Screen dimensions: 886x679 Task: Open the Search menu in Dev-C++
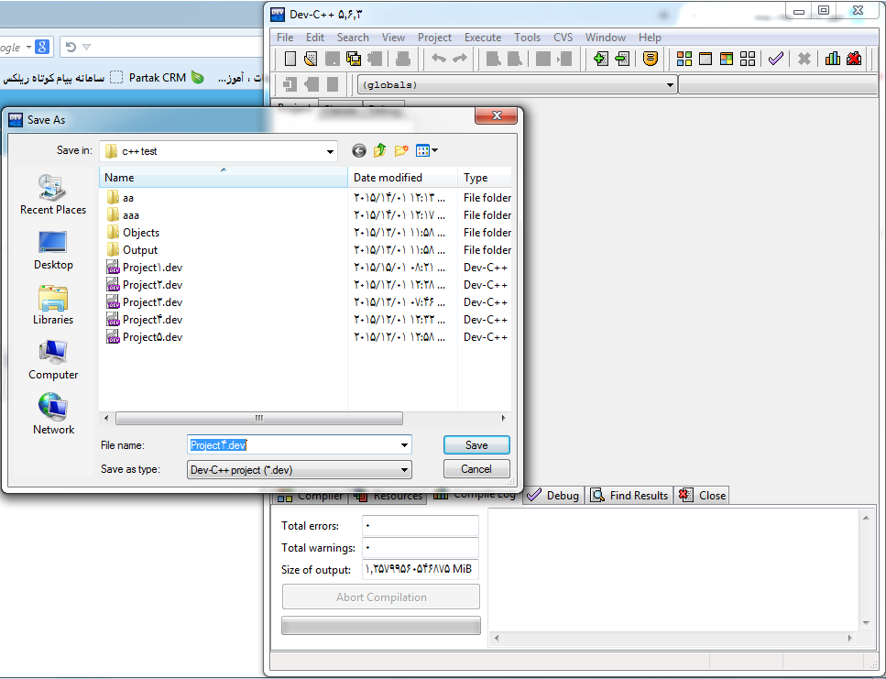click(x=353, y=38)
